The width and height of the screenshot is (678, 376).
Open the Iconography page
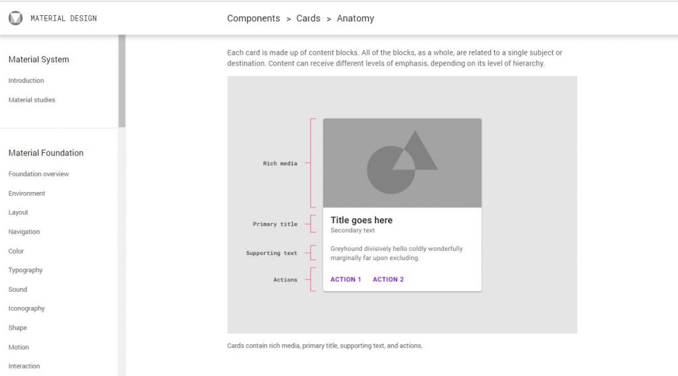pyautogui.click(x=26, y=308)
